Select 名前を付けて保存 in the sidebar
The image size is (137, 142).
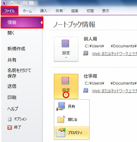(x=19, y=73)
